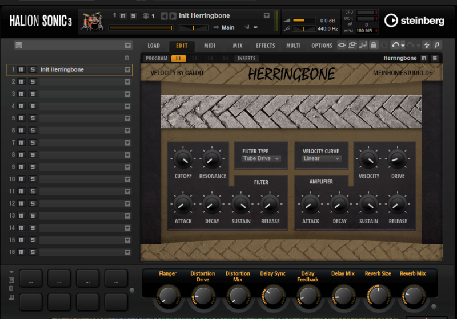
Task: Click the Steinberg logo
Action: (414, 21)
